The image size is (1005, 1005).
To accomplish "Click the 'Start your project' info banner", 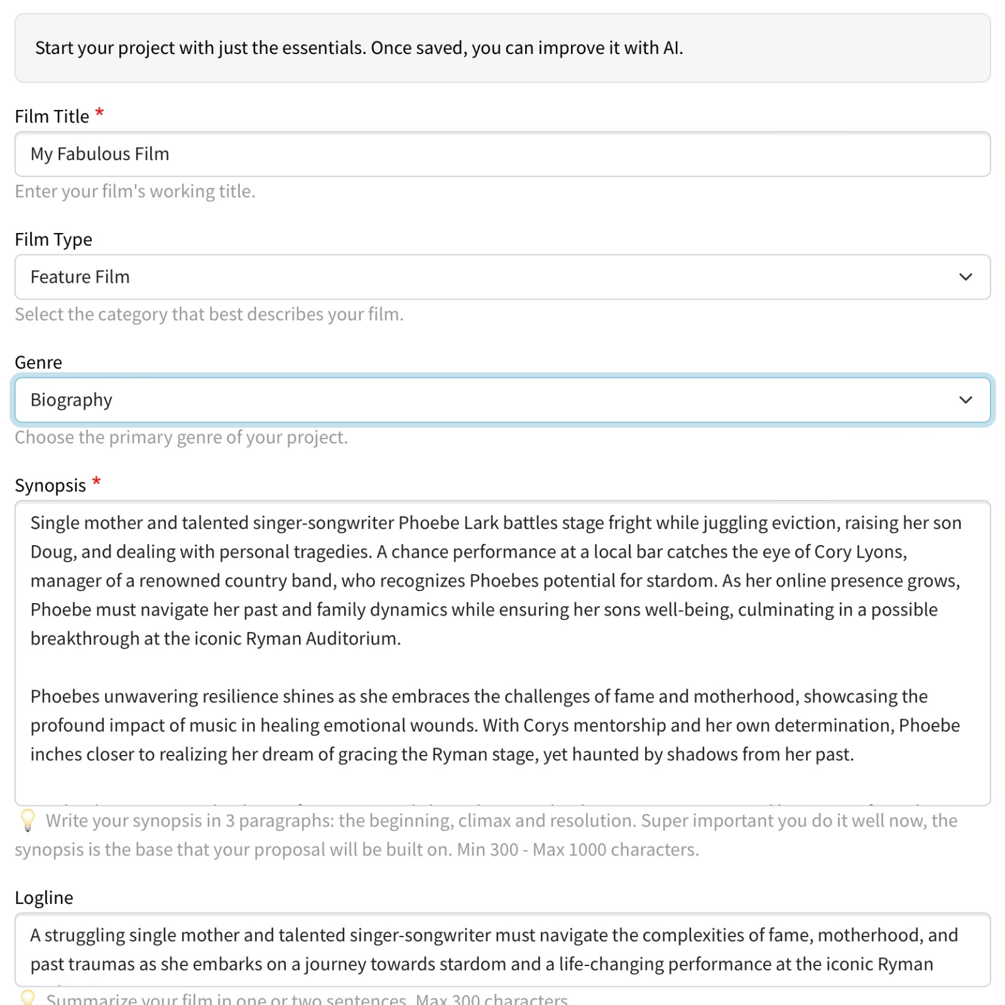I will point(503,48).
